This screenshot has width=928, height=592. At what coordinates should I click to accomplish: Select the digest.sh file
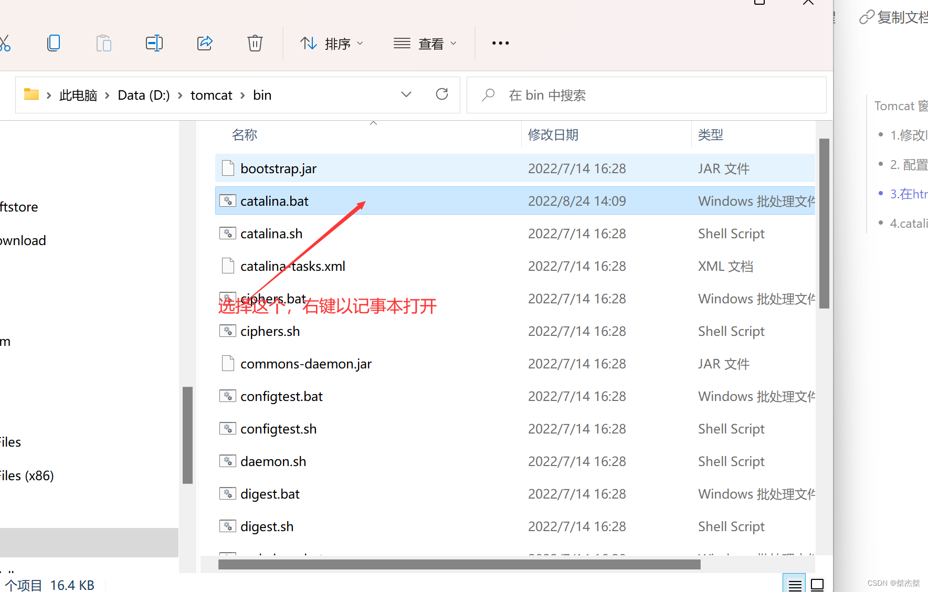(x=515, y=526)
